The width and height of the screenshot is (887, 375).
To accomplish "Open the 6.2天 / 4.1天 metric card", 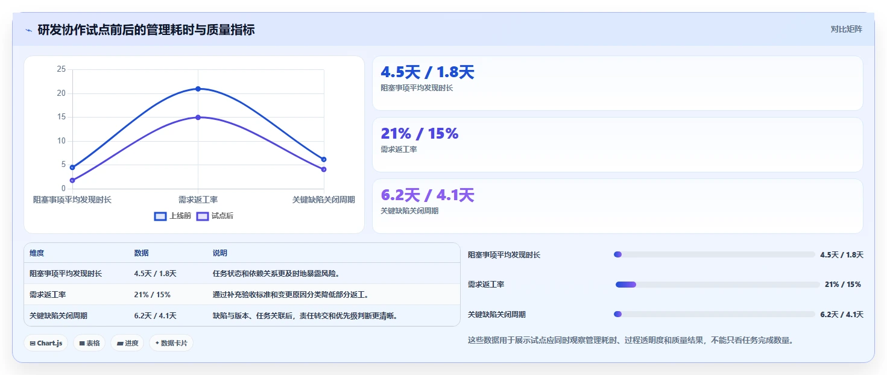I will point(617,206).
